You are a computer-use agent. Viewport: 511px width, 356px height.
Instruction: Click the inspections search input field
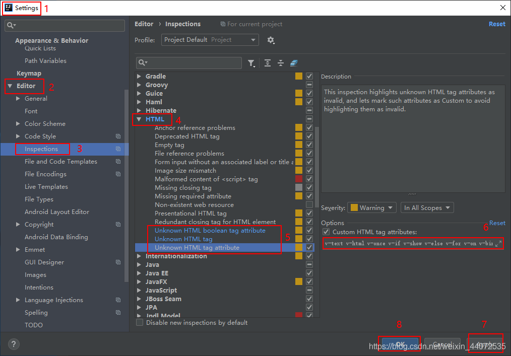(x=188, y=63)
